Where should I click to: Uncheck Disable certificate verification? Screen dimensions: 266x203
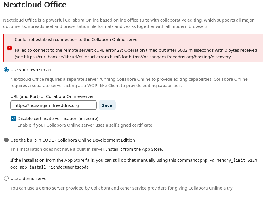pos(13,118)
